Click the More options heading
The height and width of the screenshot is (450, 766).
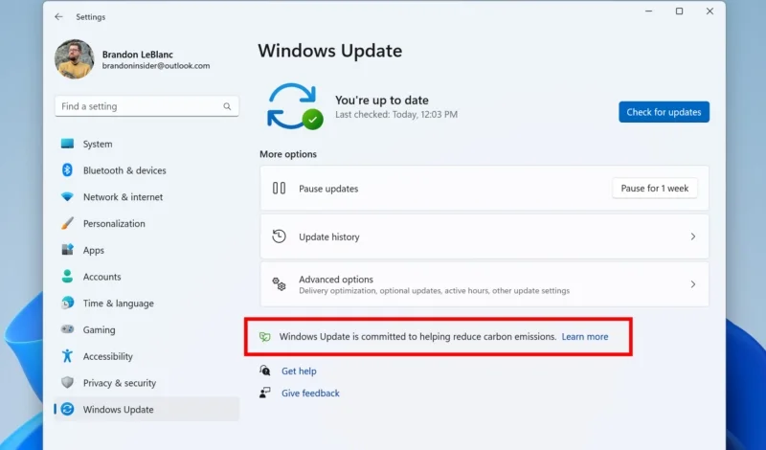288,154
